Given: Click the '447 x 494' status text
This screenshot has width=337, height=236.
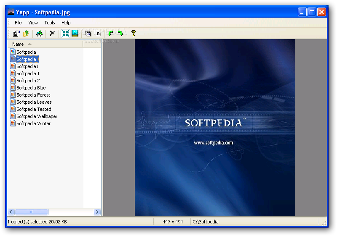Looking at the screenshot, I should click(x=173, y=222).
